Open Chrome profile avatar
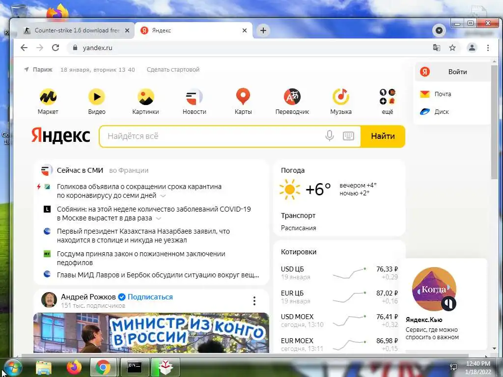The height and width of the screenshot is (377, 503). [x=472, y=48]
